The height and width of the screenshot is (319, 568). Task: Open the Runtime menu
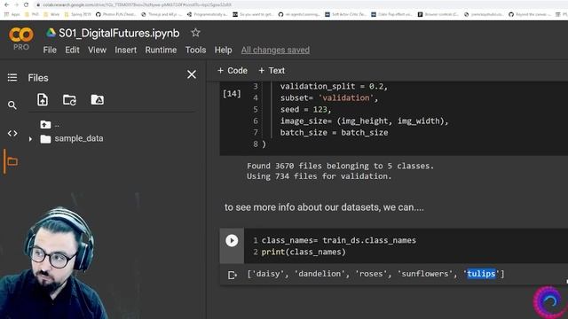161,50
